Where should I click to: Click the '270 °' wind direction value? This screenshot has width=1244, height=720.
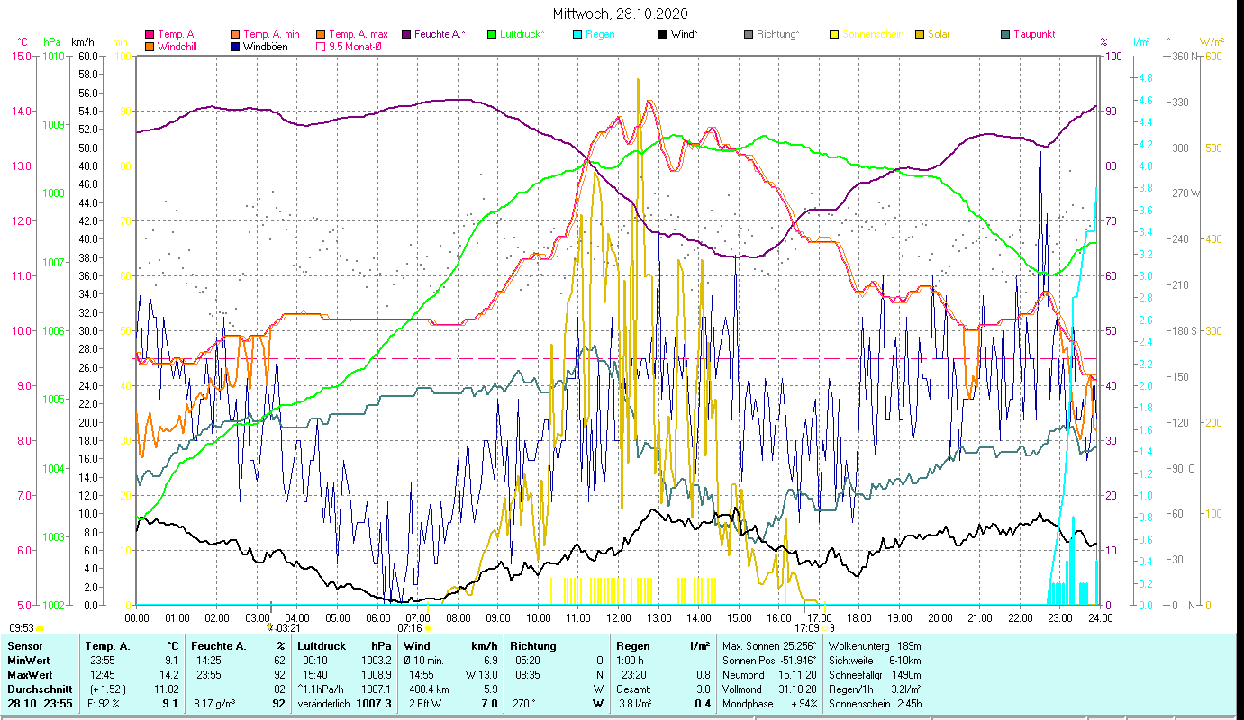click(523, 704)
